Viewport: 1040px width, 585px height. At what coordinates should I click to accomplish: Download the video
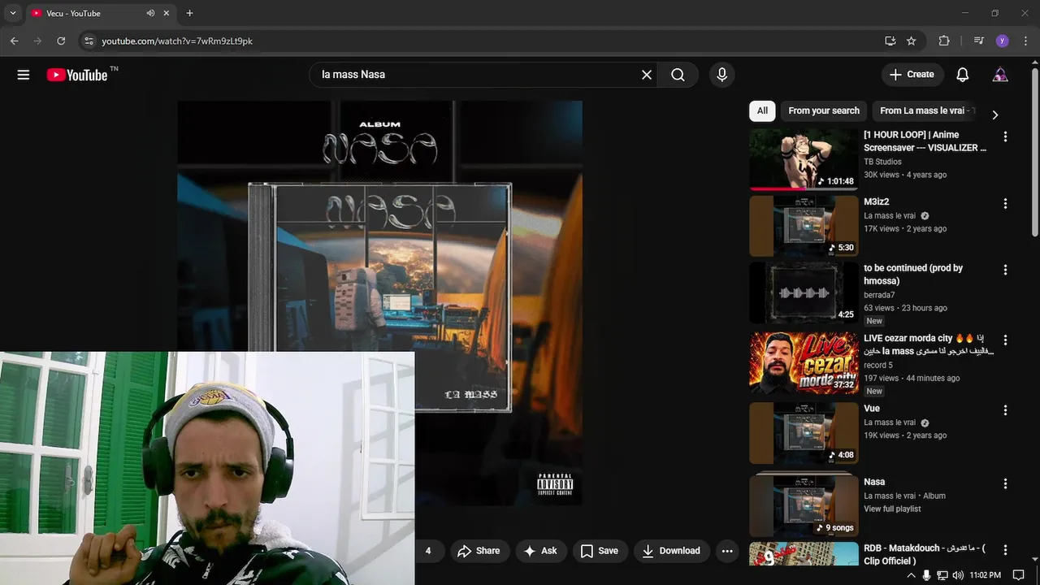coord(671,551)
